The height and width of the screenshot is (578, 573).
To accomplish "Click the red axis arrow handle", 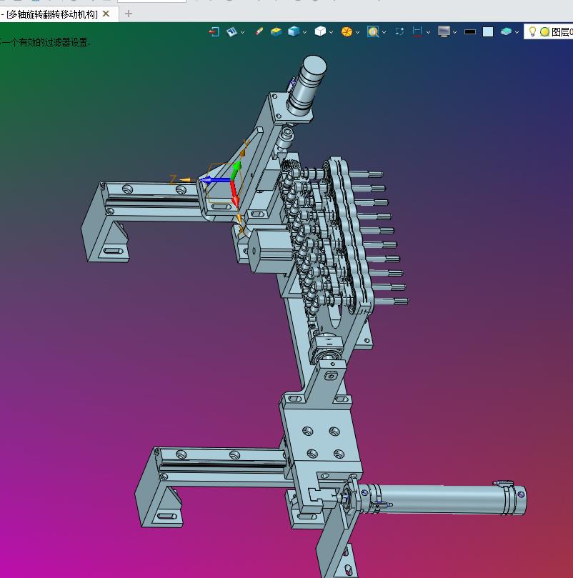I will pyautogui.click(x=235, y=194).
